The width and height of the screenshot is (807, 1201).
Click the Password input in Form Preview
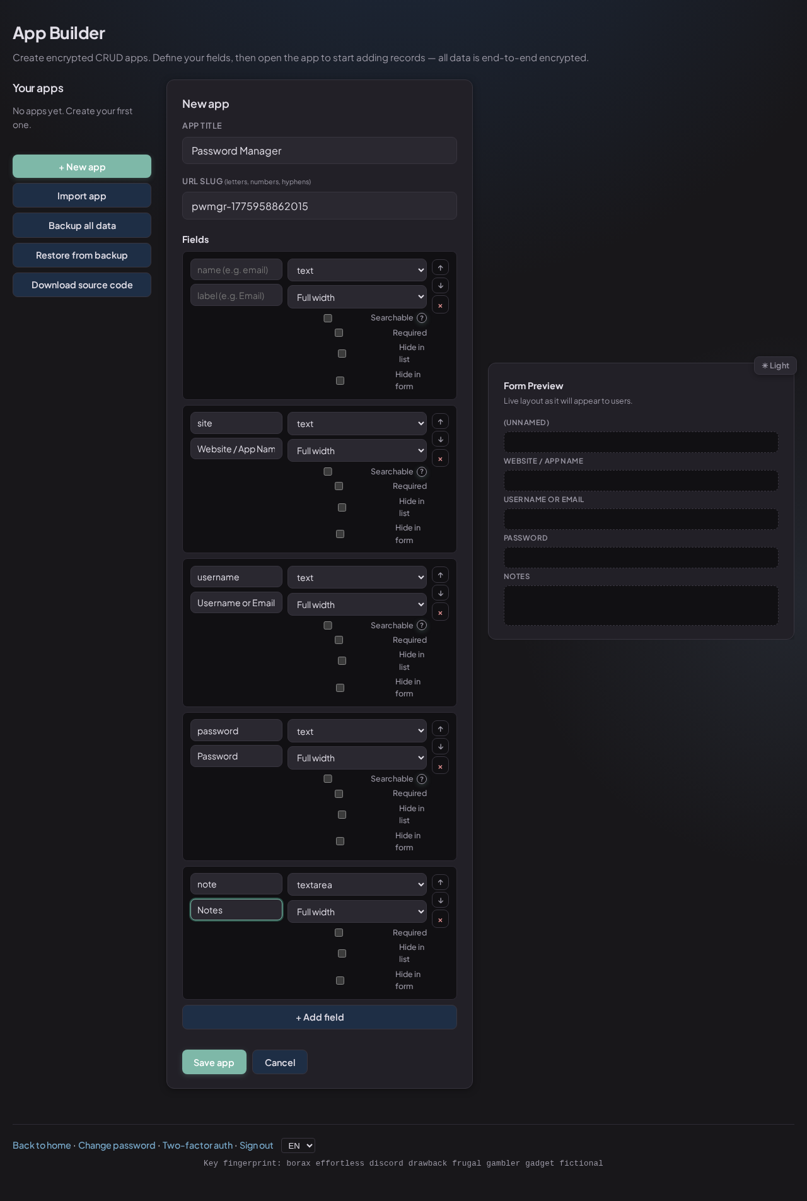click(x=641, y=558)
